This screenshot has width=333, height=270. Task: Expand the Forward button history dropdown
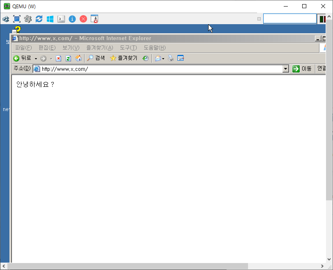point(51,59)
